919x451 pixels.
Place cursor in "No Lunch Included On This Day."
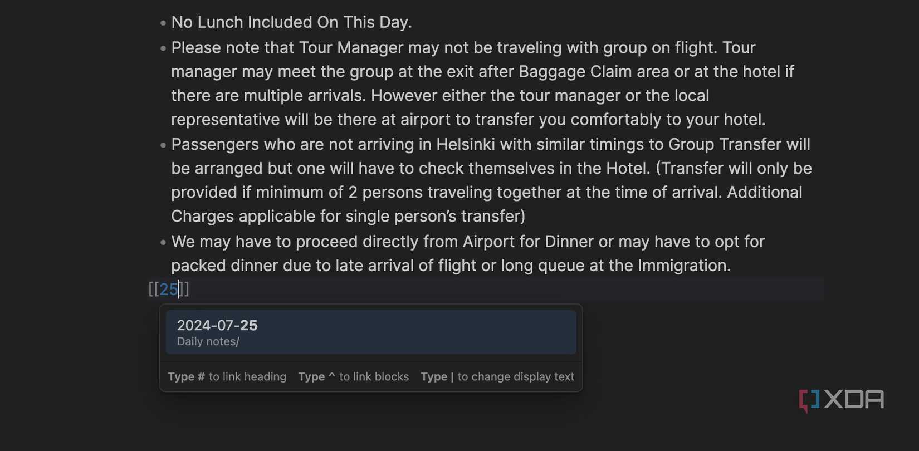click(x=291, y=22)
